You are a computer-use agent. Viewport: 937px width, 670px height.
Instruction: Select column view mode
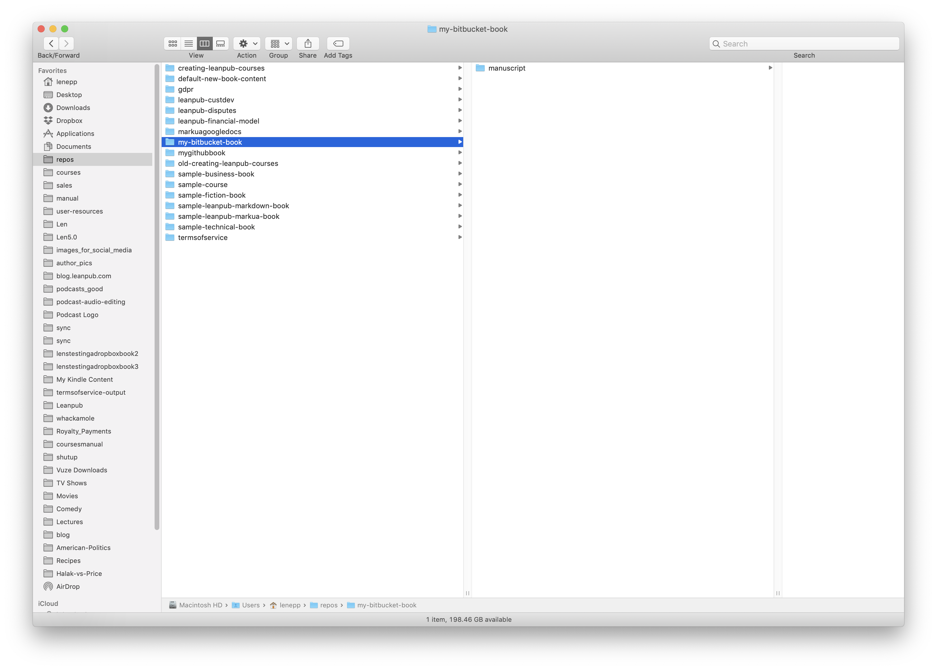205,43
